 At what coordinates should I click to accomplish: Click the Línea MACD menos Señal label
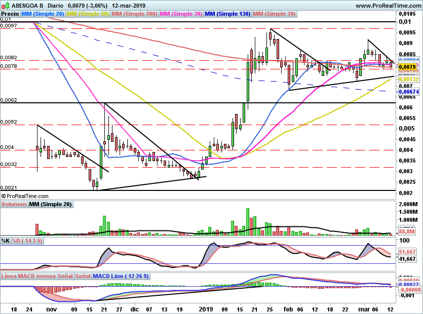tap(37, 276)
